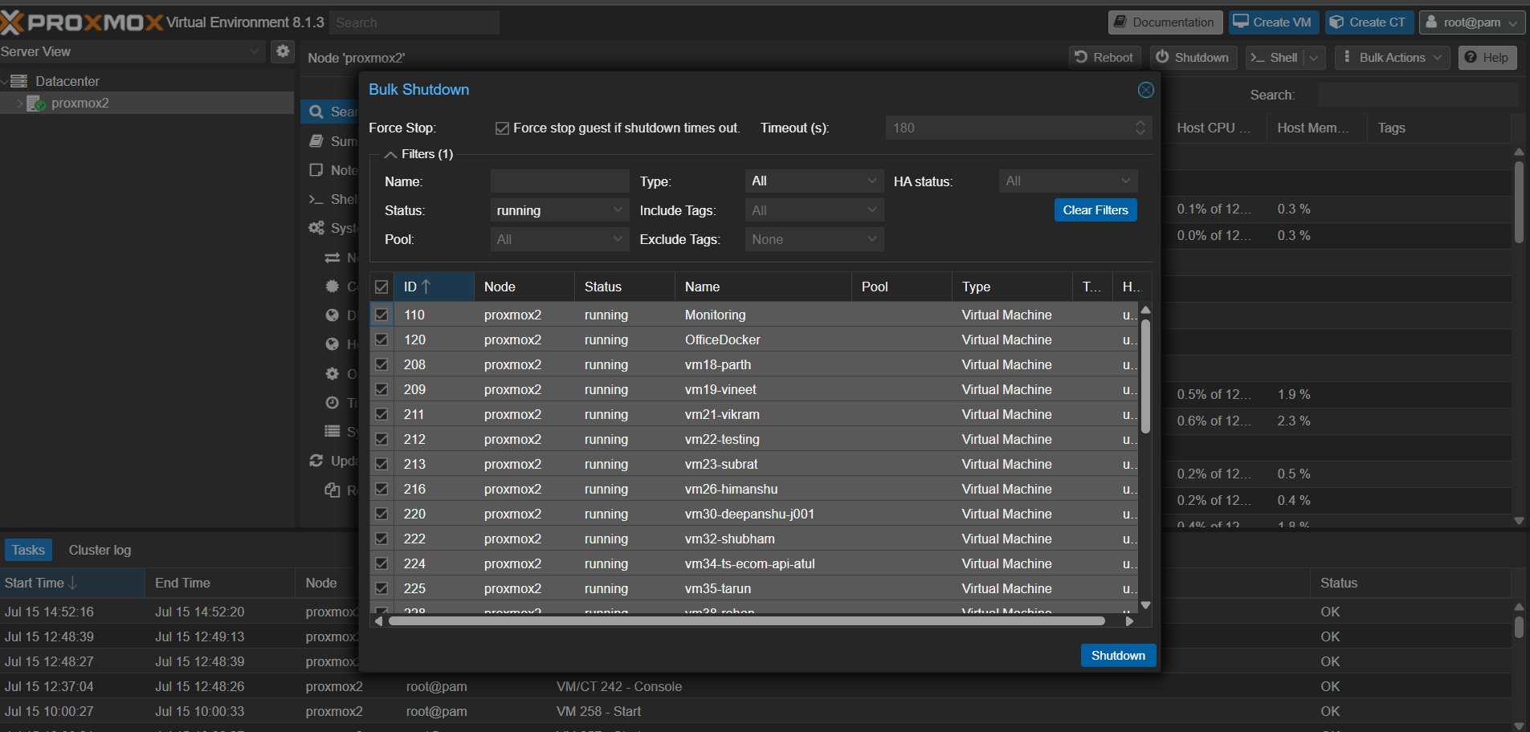Click the root@pam user icon
1530x732 pixels.
(x=1431, y=22)
